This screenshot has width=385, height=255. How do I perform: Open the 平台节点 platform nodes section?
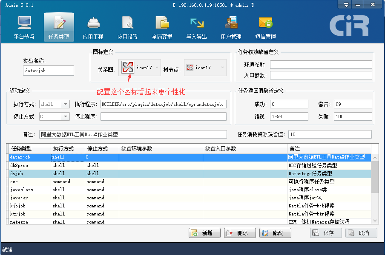click(24, 27)
